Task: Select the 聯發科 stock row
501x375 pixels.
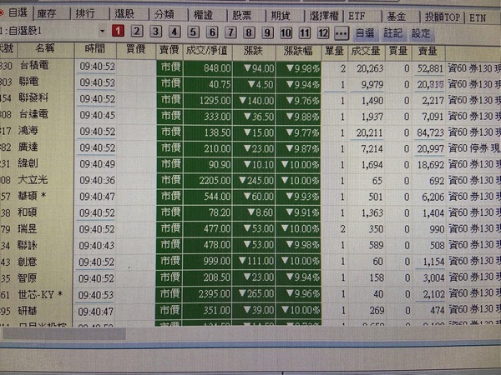Action: (250, 100)
